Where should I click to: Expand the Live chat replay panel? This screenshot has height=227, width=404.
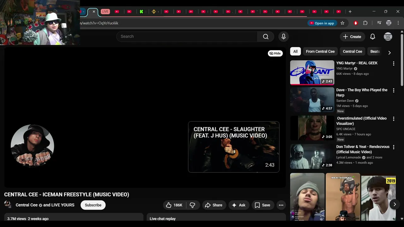point(216,217)
